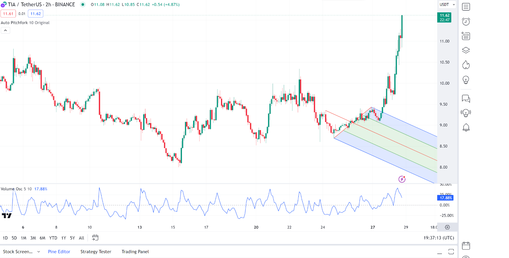Click the purple lightning event marker
Screen dimensions: 509x258
pos(402,179)
